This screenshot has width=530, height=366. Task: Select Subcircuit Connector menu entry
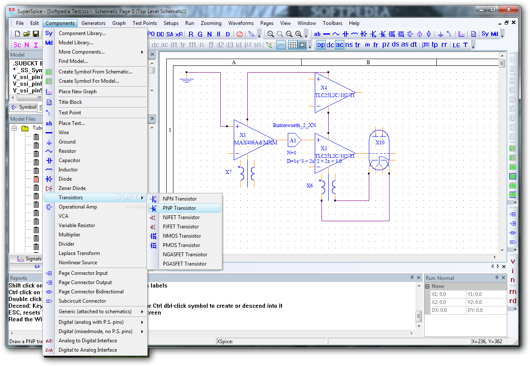(x=95, y=301)
